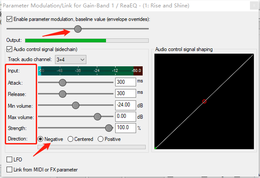Image resolution: width=260 pixels, height=178 pixels.
Task: Select the Centered direction option
Action: pyautogui.click(x=70, y=139)
